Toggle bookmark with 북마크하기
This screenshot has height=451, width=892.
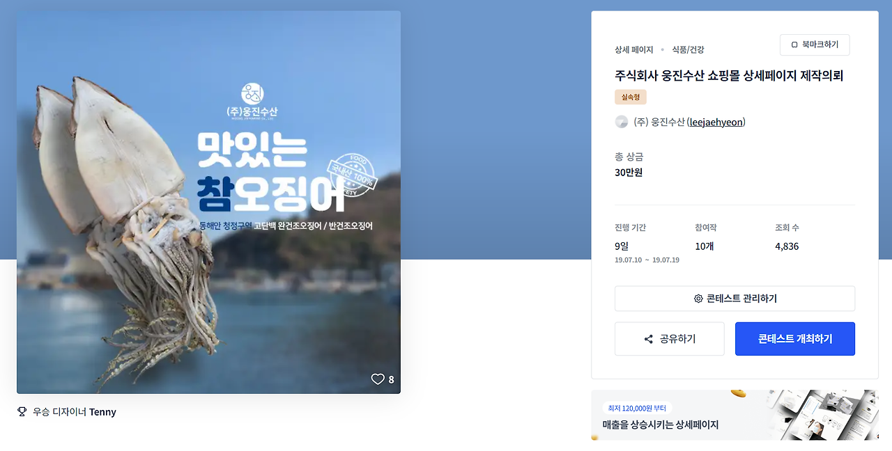(815, 45)
